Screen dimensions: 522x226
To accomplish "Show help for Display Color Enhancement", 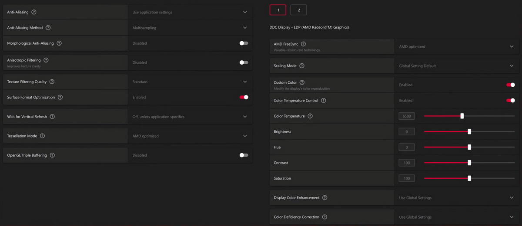I will pos(325,198).
